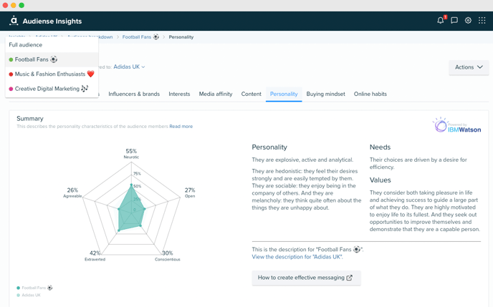
Task: Click the Read more link
Action: pos(181,127)
